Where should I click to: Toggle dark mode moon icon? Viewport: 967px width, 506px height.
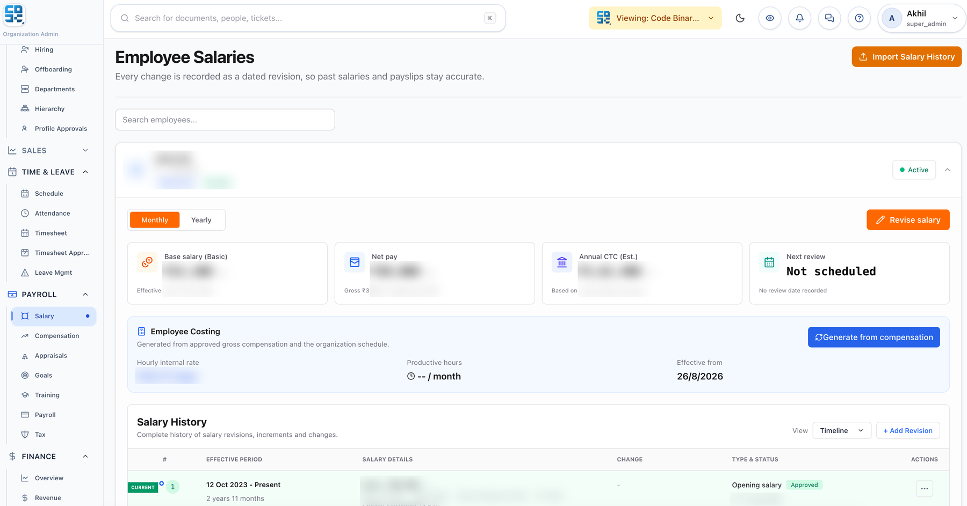(740, 18)
